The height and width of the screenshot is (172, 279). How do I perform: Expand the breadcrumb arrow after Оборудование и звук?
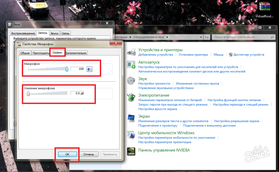point(167,37)
